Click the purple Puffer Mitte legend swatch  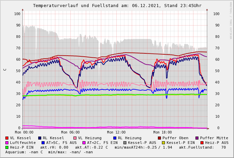[197, 138]
